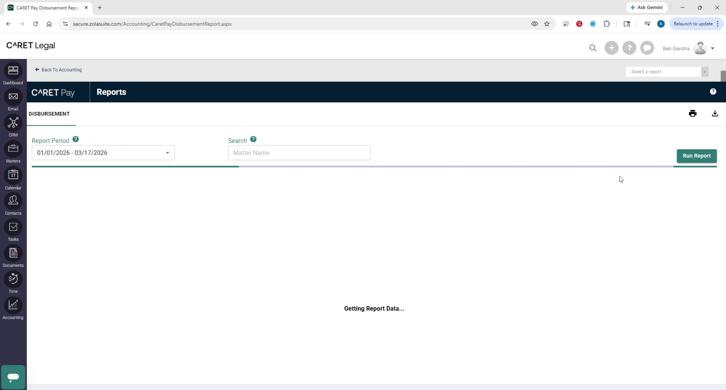Screen dimensions: 726x390
Task: Click the header plus quick-add icon
Action: [x=611, y=48]
